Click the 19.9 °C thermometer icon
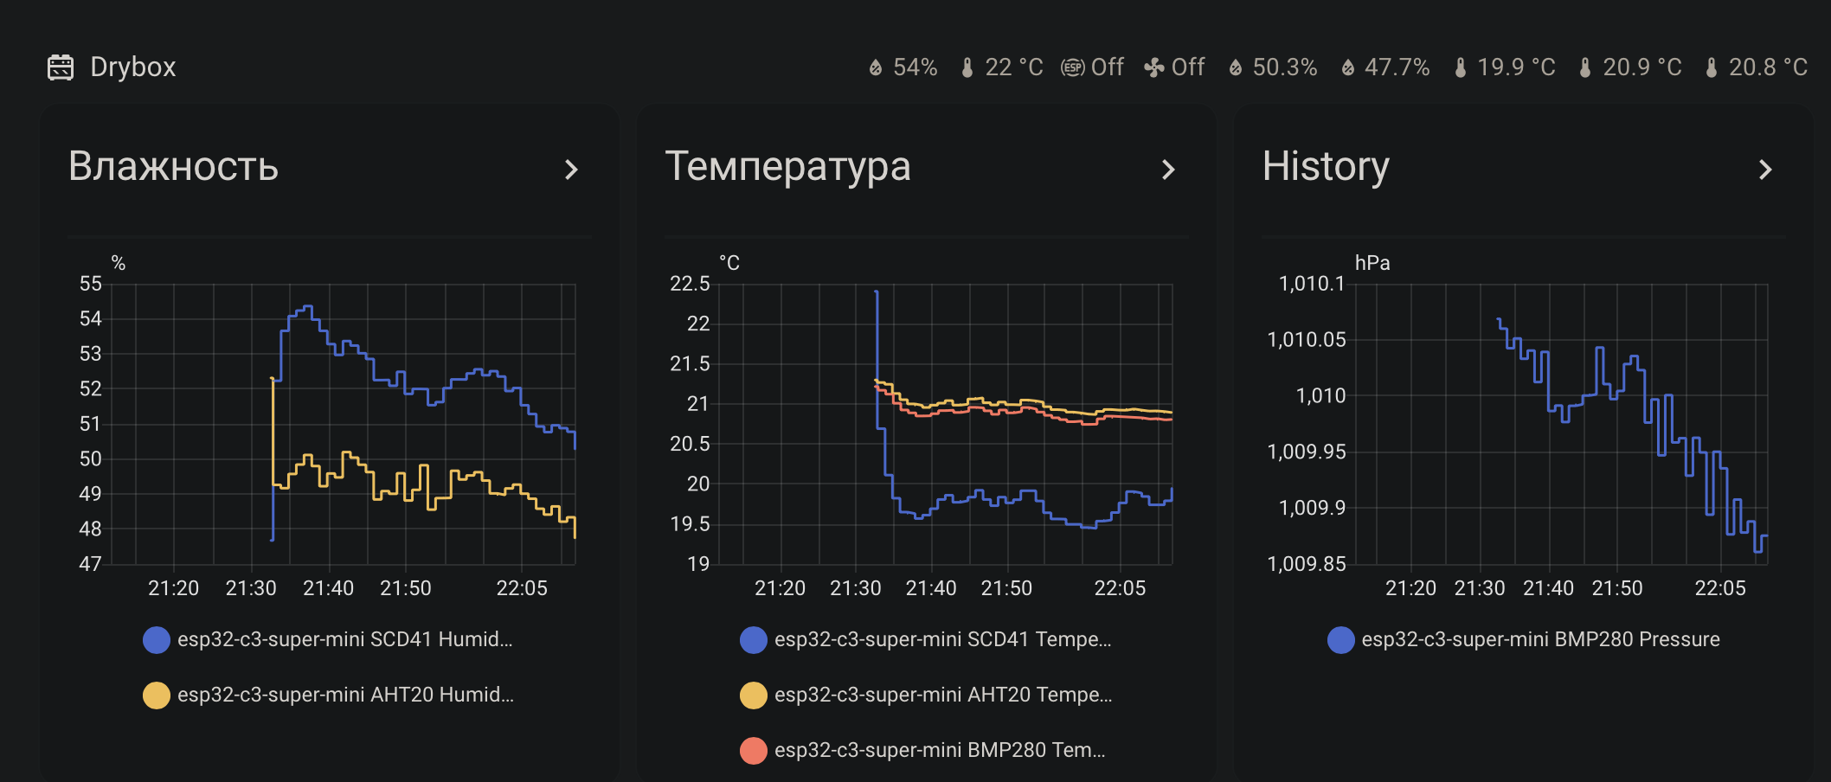The width and height of the screenshot is (1831, 782). coord(1461,67)
